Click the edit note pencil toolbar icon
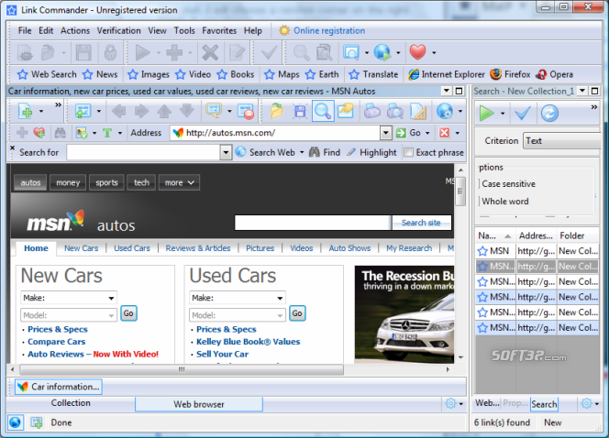The image size is (609, 438). (237, 52)
